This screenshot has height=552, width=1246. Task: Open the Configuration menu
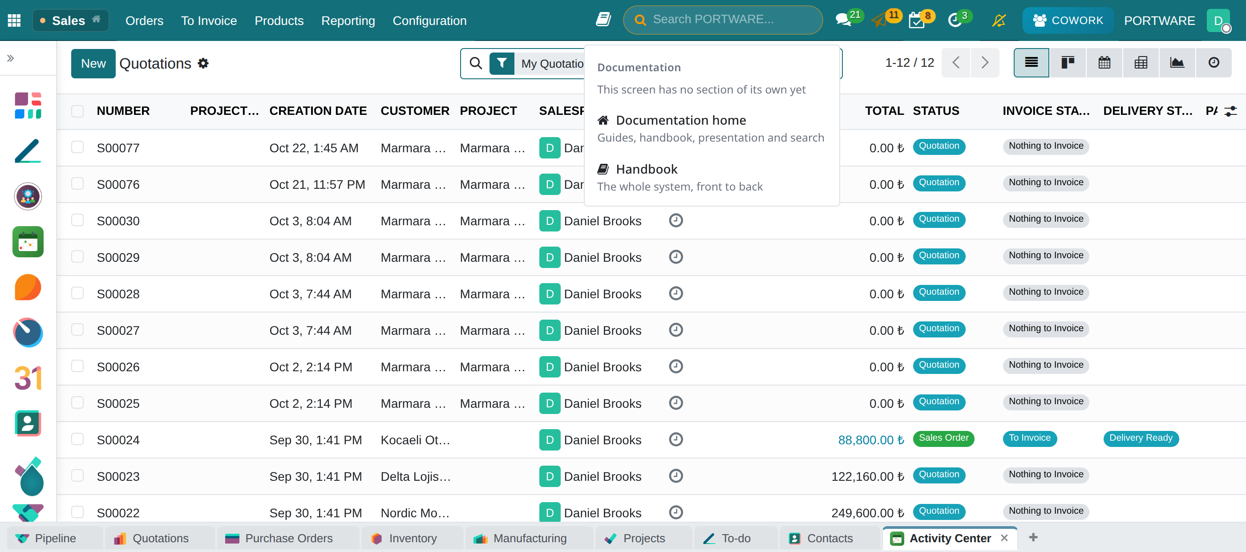click(429, 21)
